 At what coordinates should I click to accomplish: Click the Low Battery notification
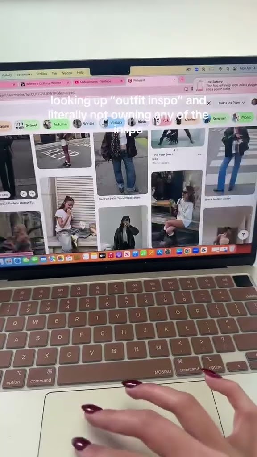coord(225,85)
